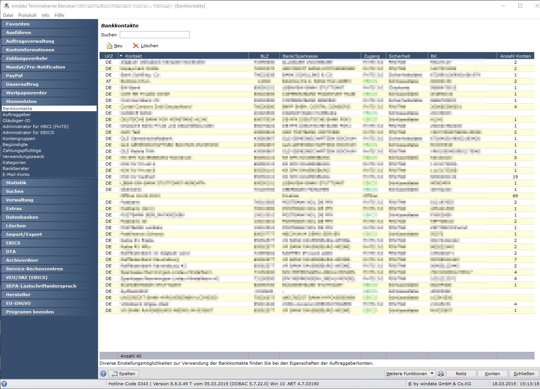The image size is (540, 389).
Task: Open Administrator für HBCI (FinTS)
Action: 36,127
